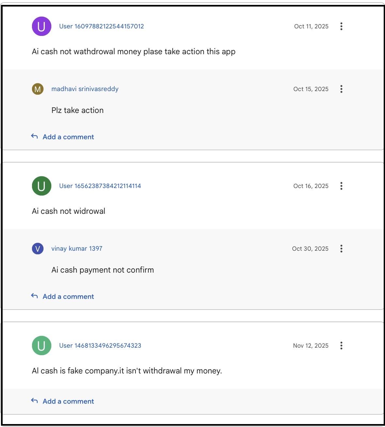Open three-dot menu on madhavi srinivasreddy's comment
The height and width of the screenshot is (427, 385).
click(x=341, y=89)
